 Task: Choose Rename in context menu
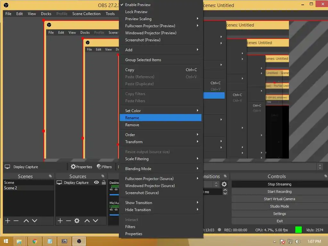(x=160, y=118)
